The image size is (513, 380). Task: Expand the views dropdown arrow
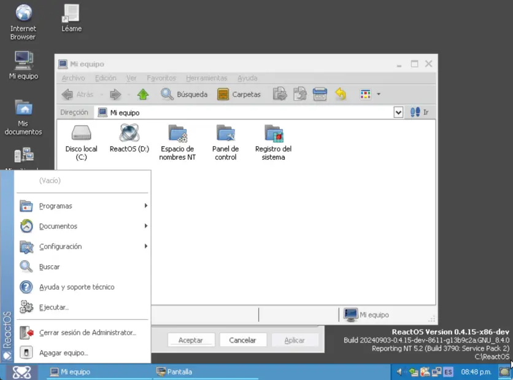coord(379,95)
